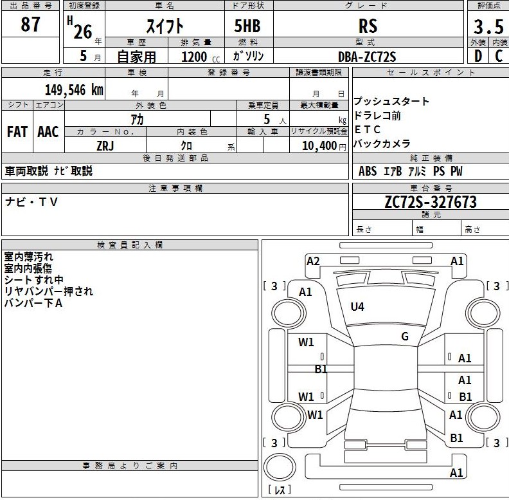Select the notes entry ナビ・TV
509x500 pixels.
[x=31, y=202]
